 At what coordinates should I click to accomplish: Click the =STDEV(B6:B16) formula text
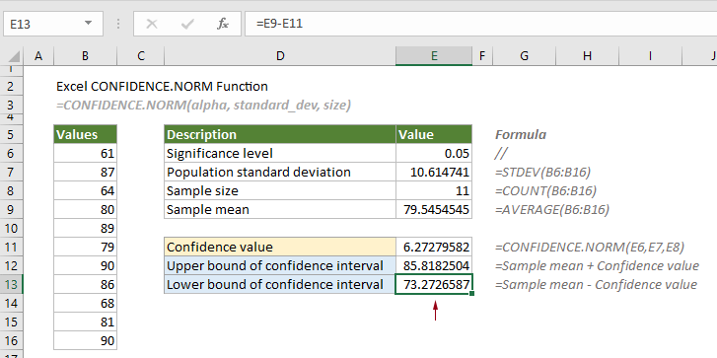click(542, 173)
